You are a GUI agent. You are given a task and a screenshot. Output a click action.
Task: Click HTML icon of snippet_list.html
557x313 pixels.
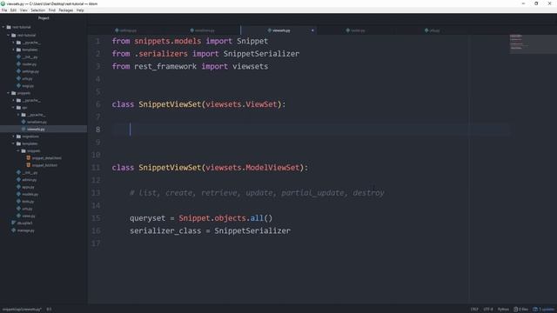coord(29,165)
